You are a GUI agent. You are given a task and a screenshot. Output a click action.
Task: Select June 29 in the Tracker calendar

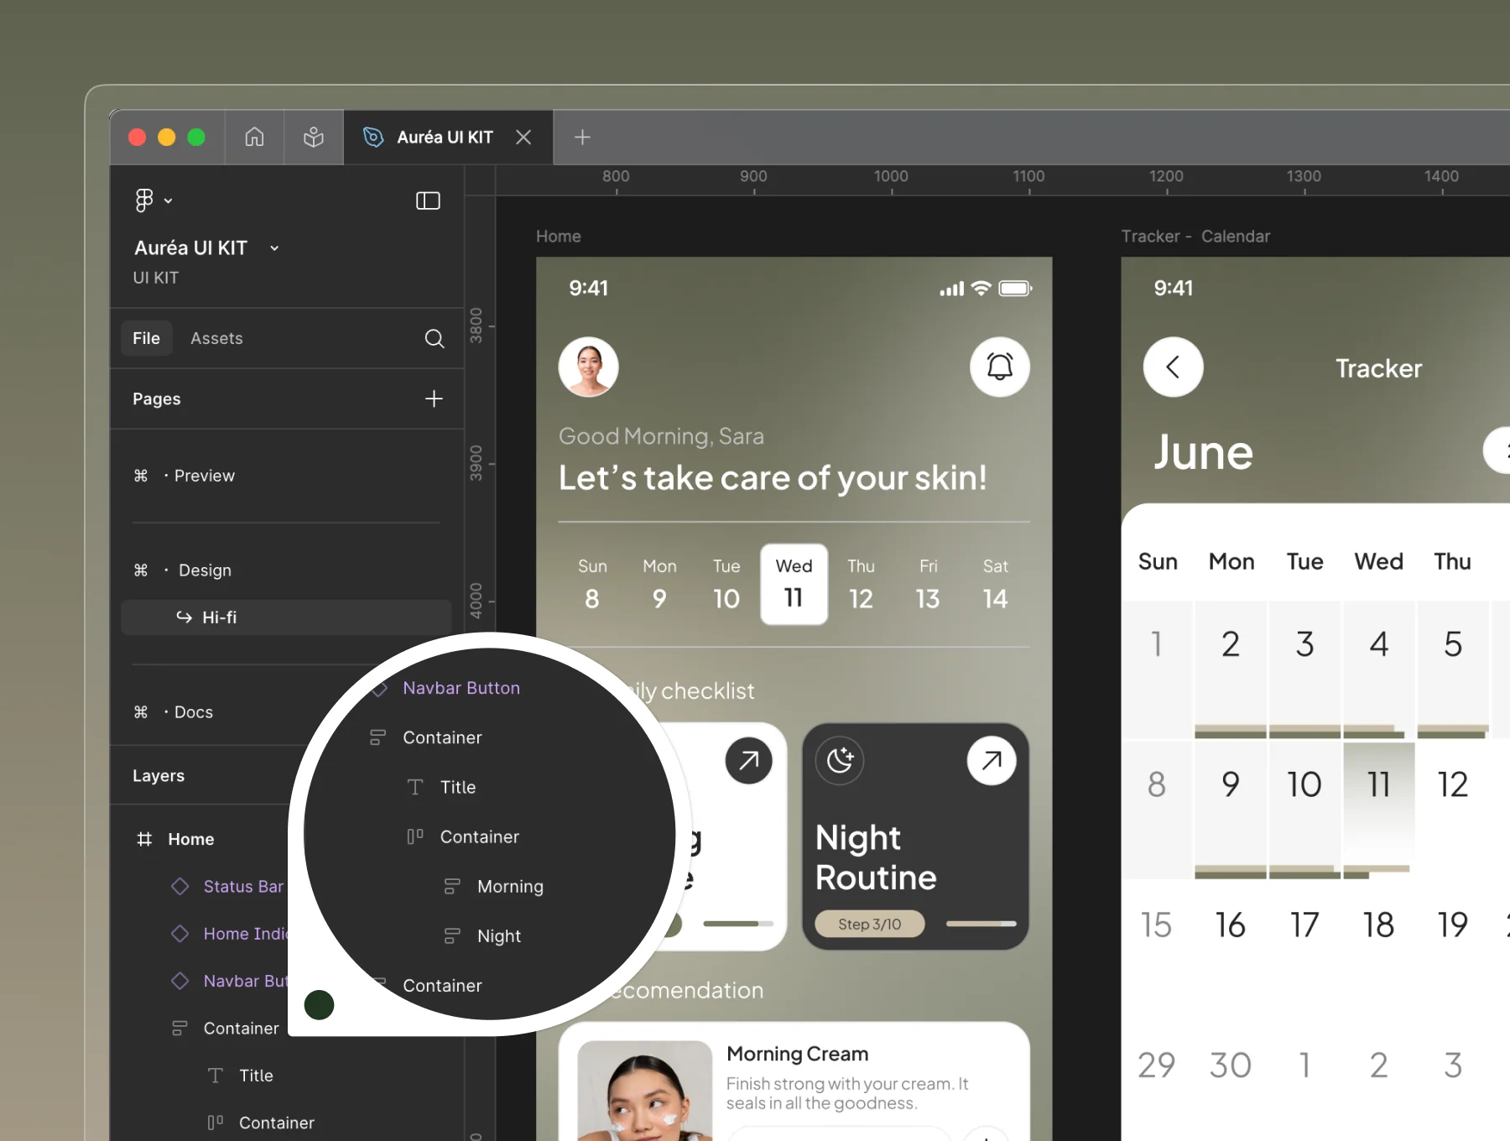(x=1156, y=1065)
